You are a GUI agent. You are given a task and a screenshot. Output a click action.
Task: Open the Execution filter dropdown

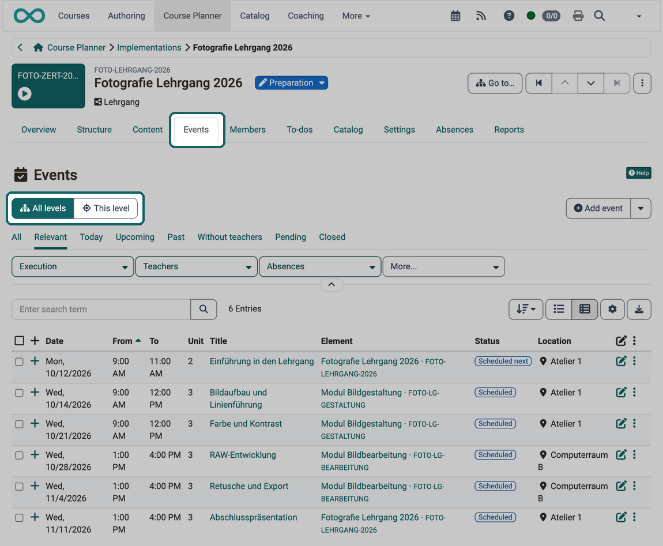73,266
